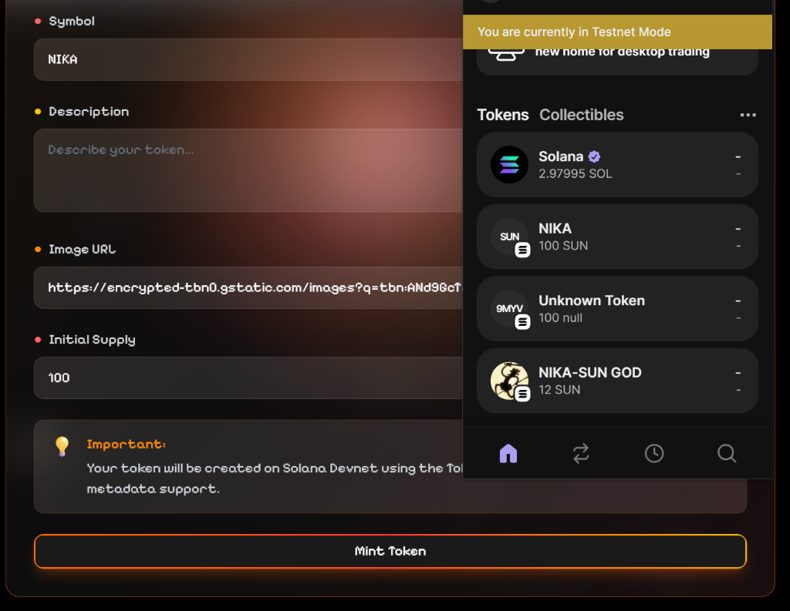790x611 pixels.
Task: Click the Symbol input field
Action: click(247, 59)
